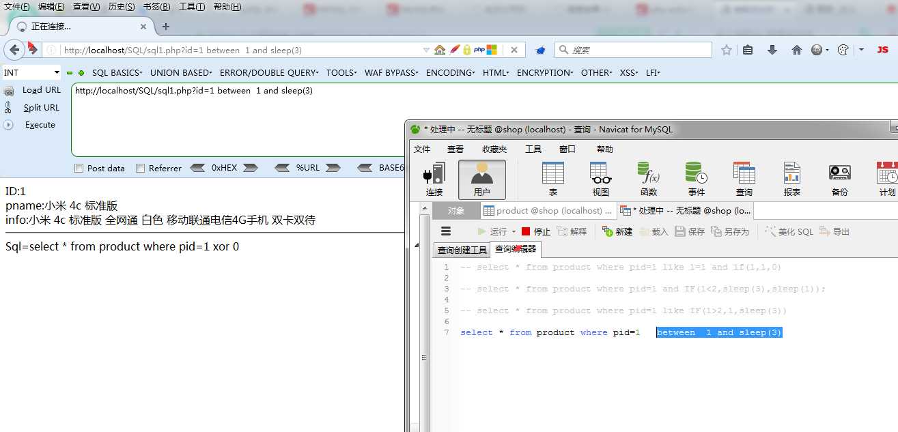This screenshot has width=898, height=432.
Task: Open the 备份 (Backup) section in Navicat
Action: 839,179
